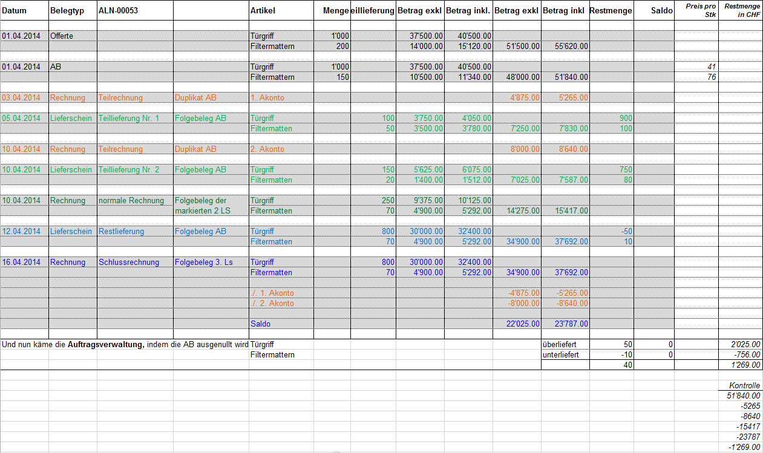Select the 'Offerte' Belegtyp cell
This screenshot has width=763, height=453.
pyautogui.click(x=72, y=36)
